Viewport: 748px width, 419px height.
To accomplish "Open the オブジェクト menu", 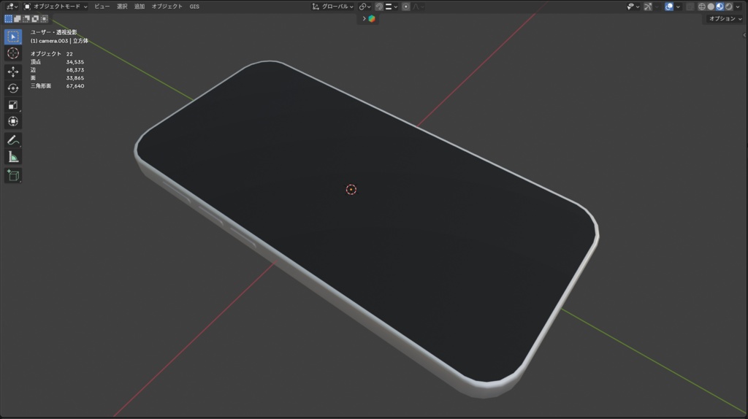I will 167,6.
